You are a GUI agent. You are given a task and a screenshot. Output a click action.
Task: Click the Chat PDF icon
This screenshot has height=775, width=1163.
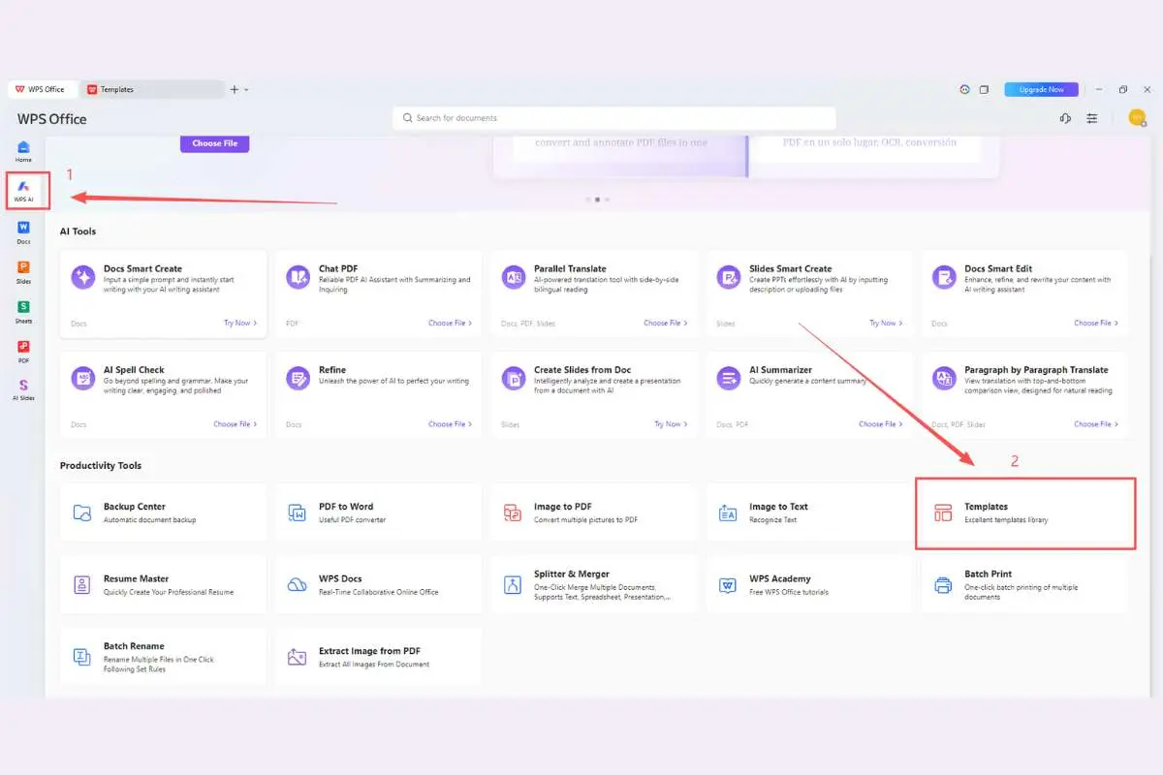(299, 277)
